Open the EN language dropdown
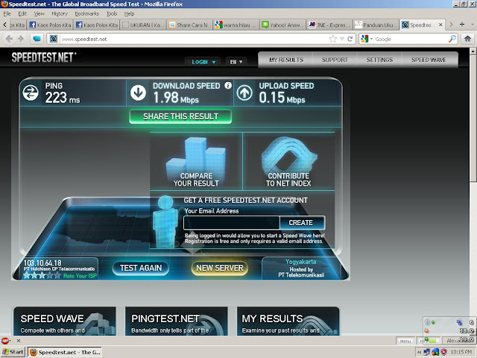Viewport: 477px width, 358px height. click(236, 62)
